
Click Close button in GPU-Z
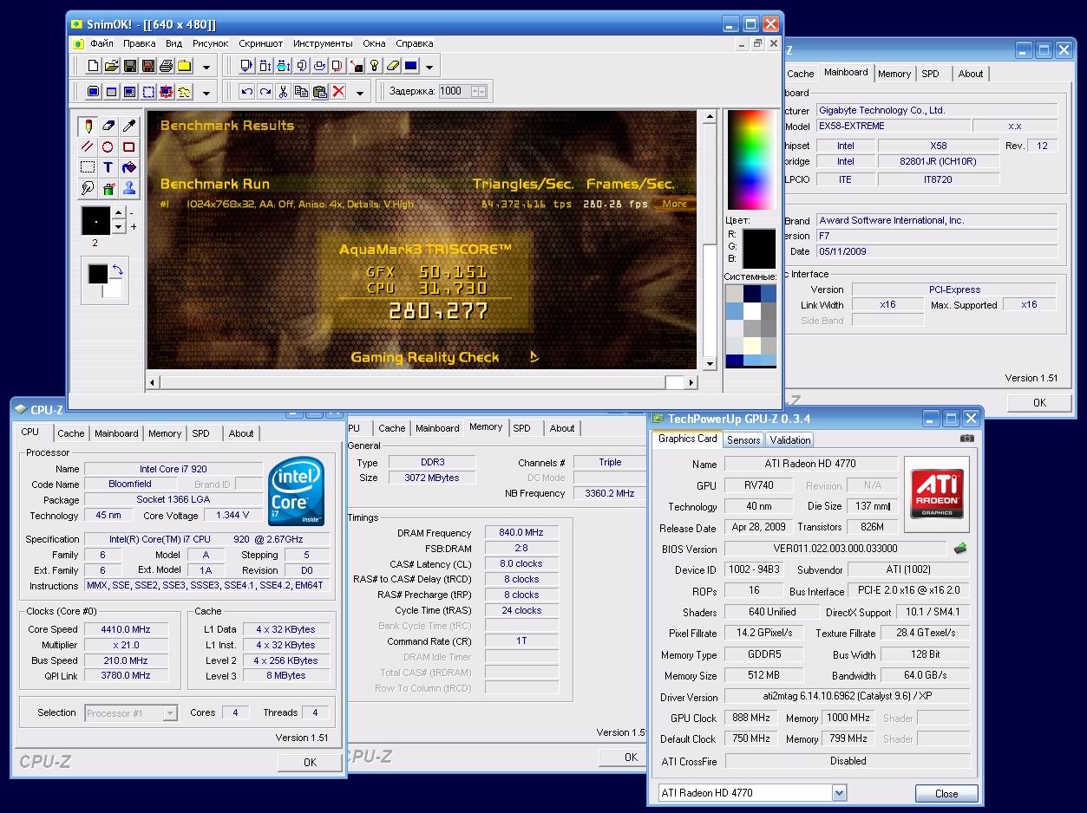click(x=946, y=793)
